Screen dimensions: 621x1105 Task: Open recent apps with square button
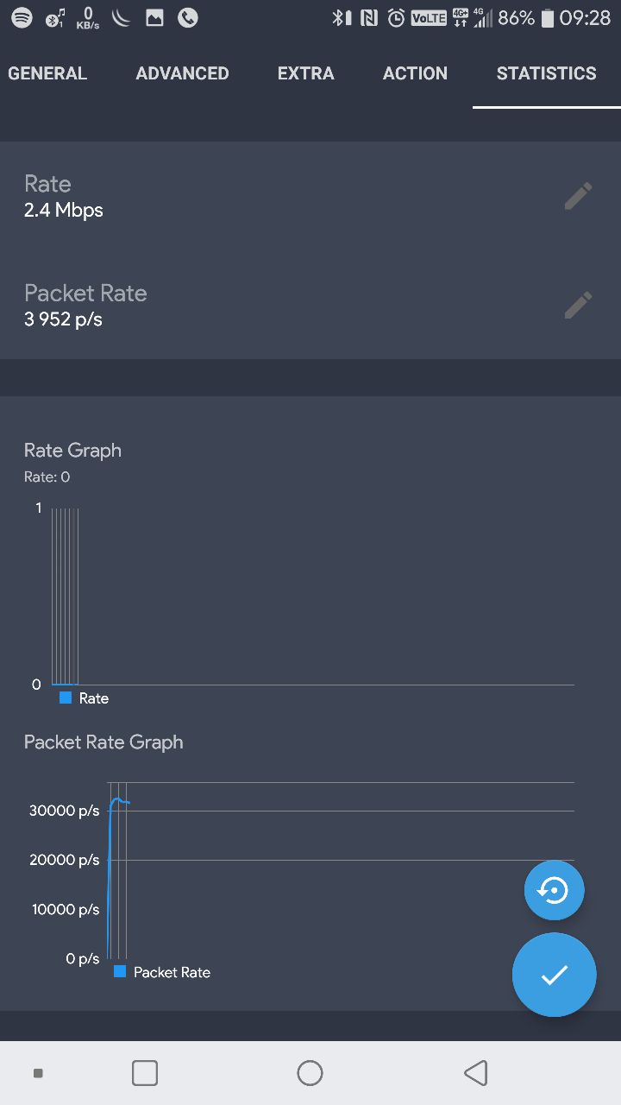145,1073
